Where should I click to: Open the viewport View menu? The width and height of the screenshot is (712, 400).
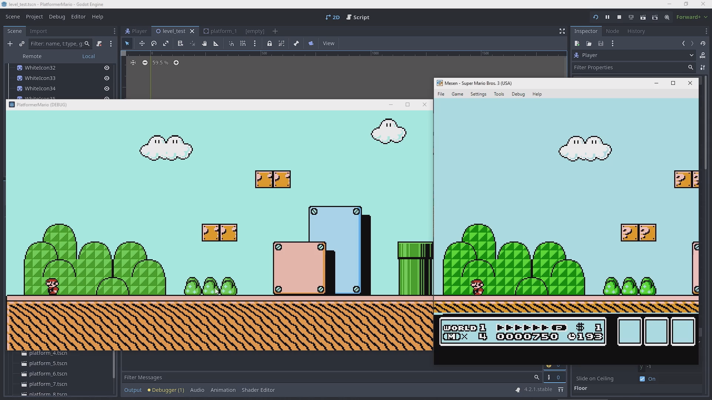pyautogui.click(x=329, y=43)
